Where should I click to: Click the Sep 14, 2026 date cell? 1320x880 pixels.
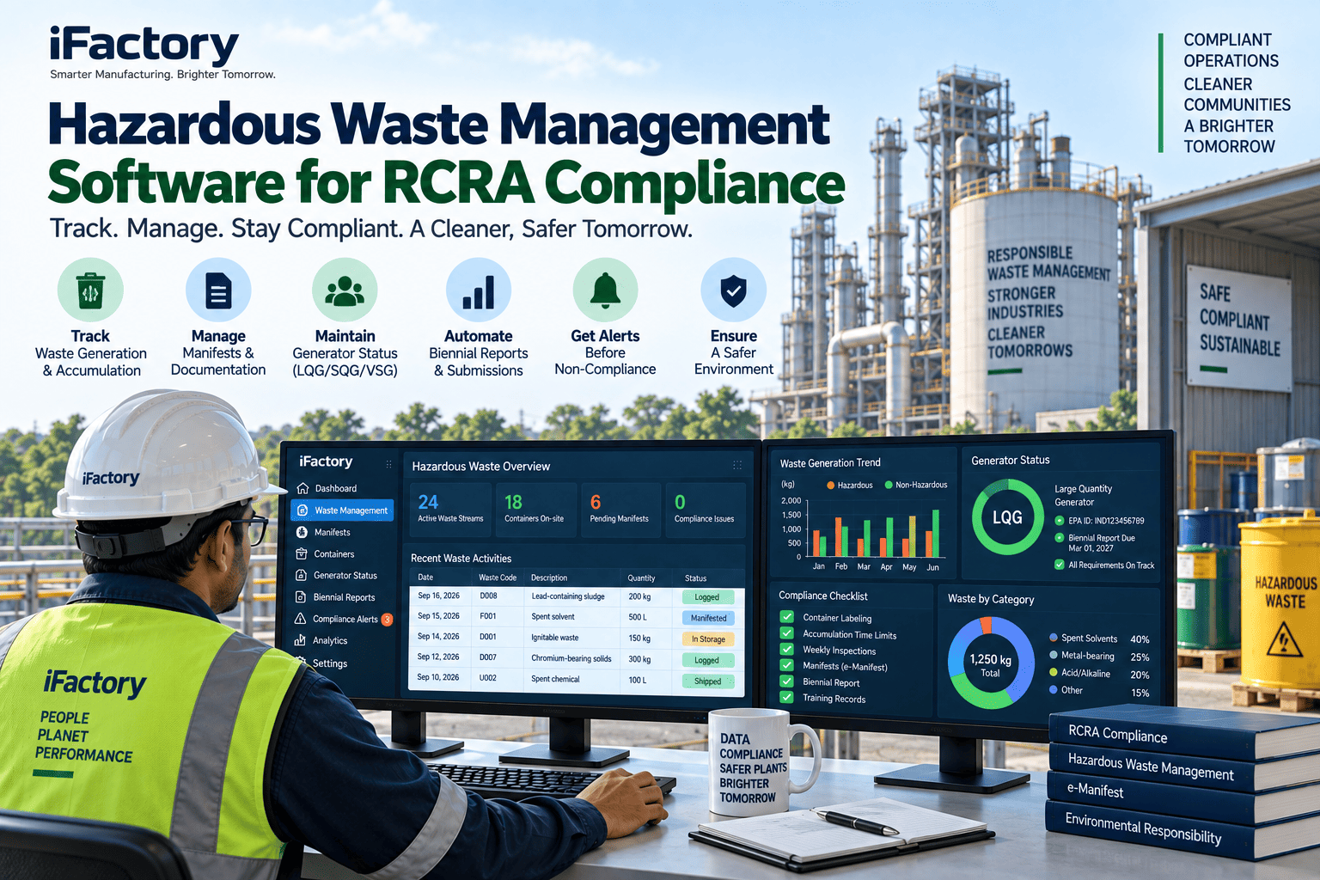coord(438,637)
